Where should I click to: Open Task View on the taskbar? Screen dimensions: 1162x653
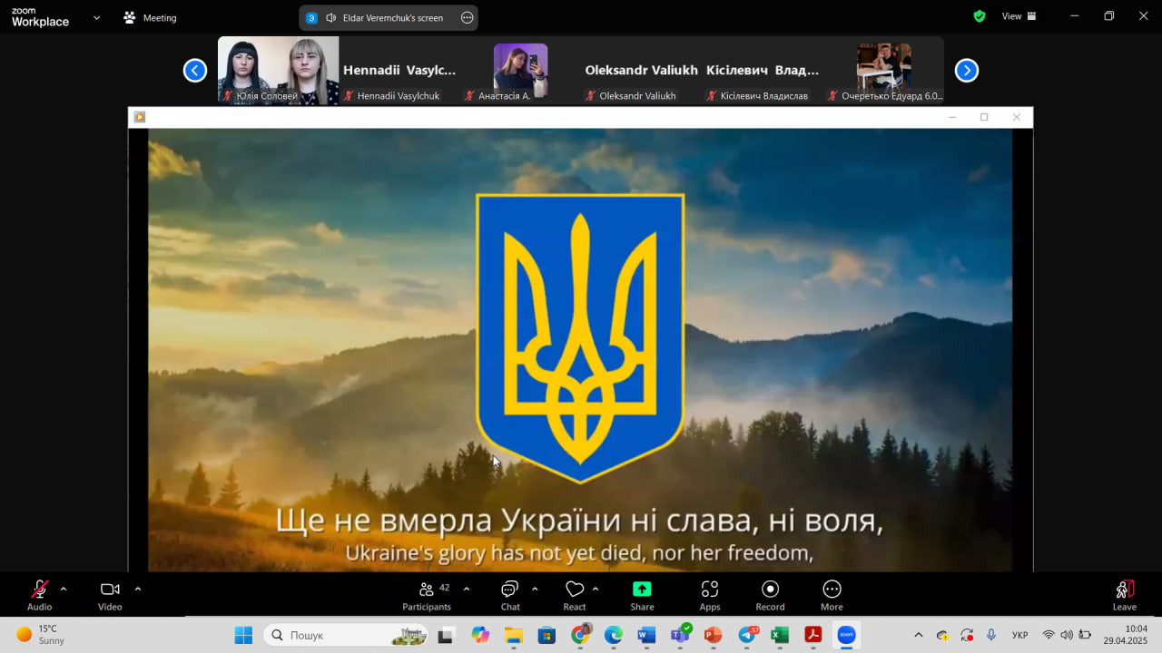[x=446, y=635]
